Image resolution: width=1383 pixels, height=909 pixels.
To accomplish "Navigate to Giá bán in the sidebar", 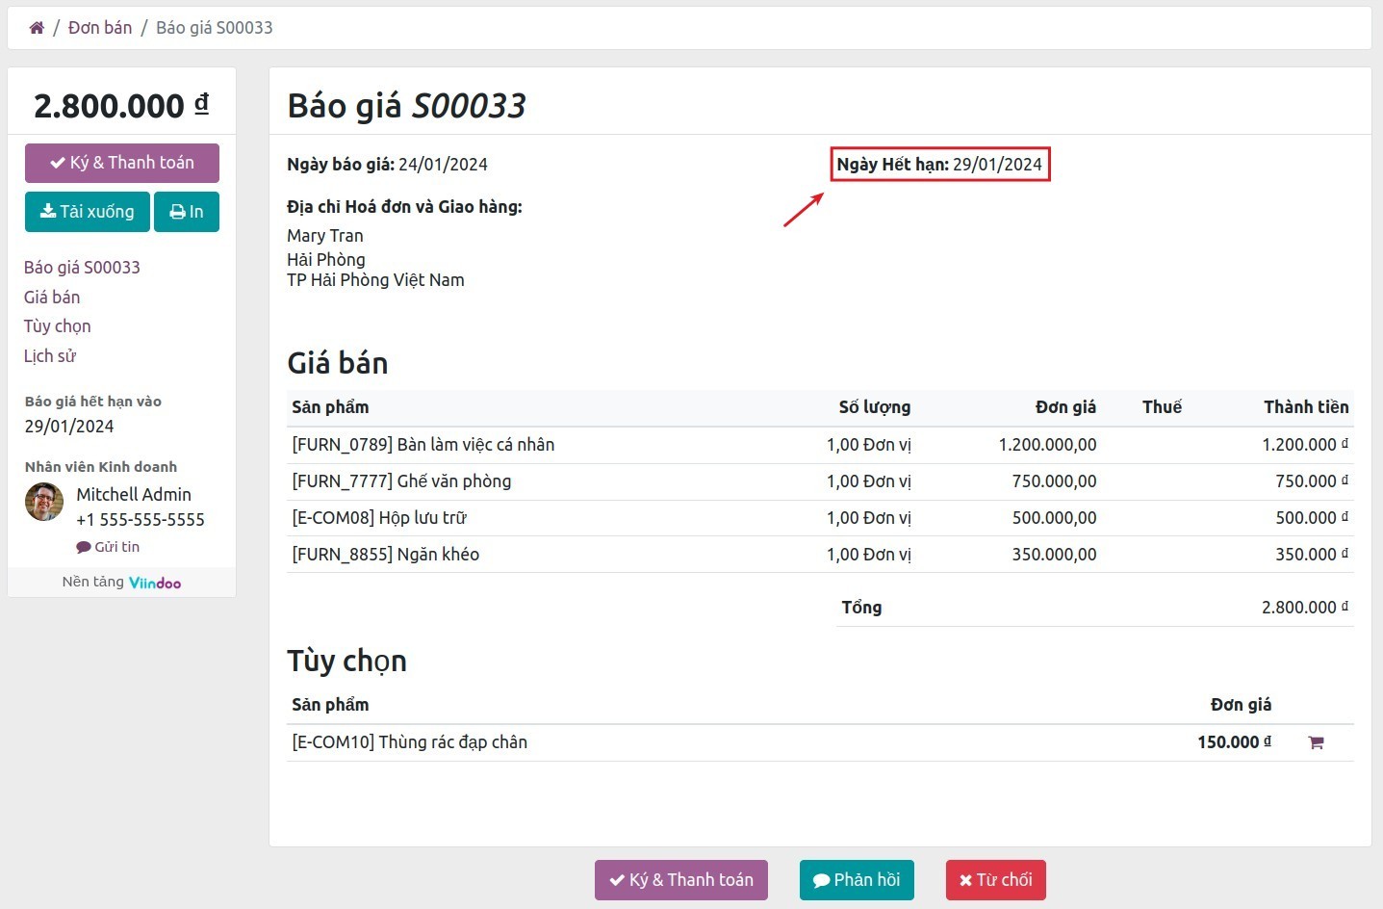I will (52, 297).
